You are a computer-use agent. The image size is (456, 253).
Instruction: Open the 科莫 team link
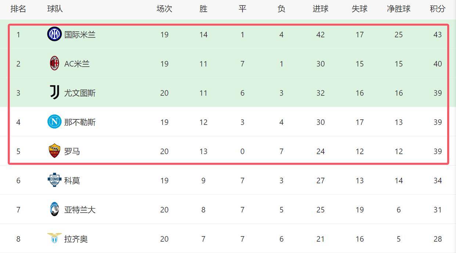[72, 181]
